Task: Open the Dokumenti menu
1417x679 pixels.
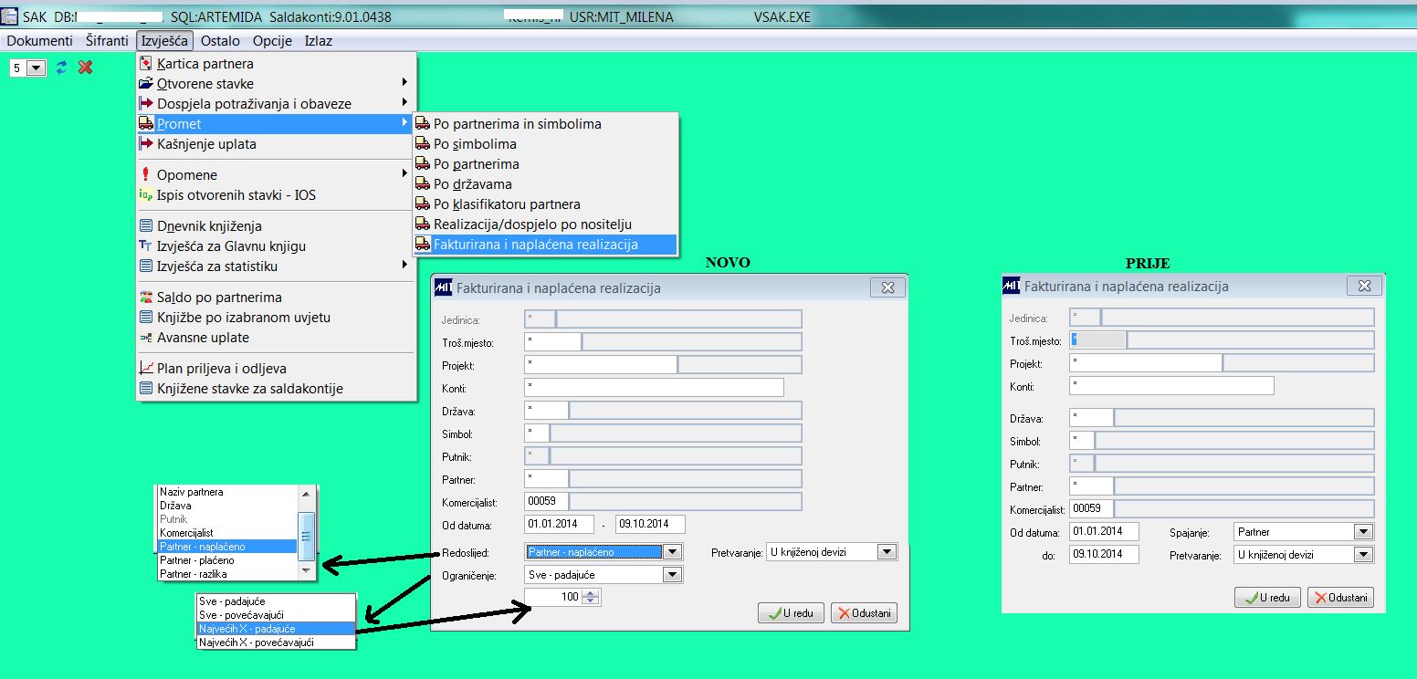Action: [39, 41]
